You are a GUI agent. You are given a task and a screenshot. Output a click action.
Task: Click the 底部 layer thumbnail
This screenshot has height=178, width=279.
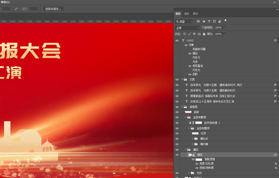click(x=188, y=112)
